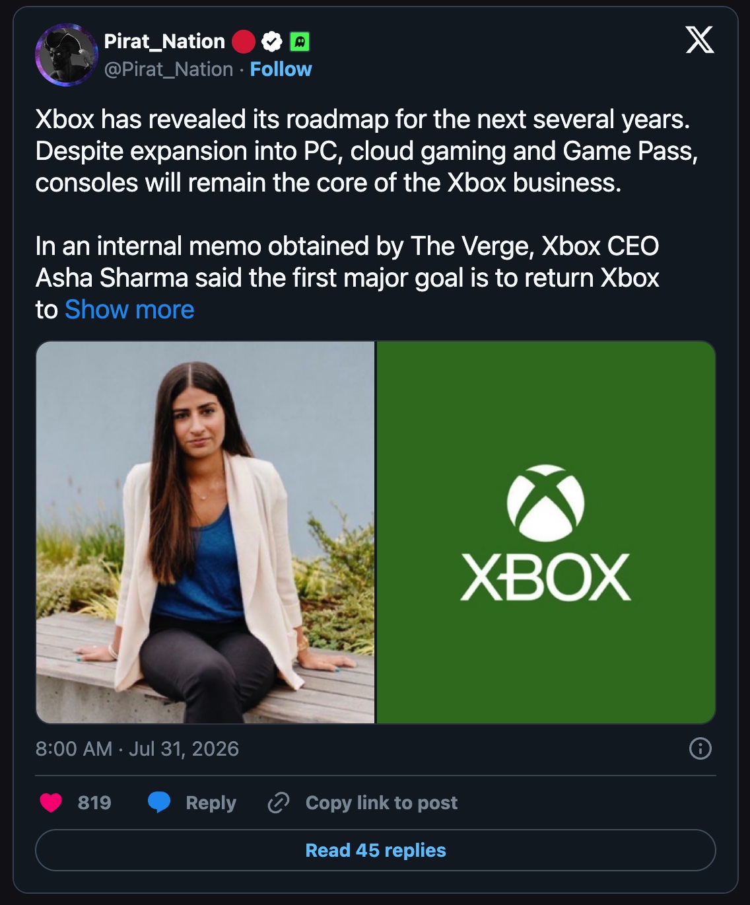750x905 pixels.
Task: Click the Reply label
Action: pos(211,803)
